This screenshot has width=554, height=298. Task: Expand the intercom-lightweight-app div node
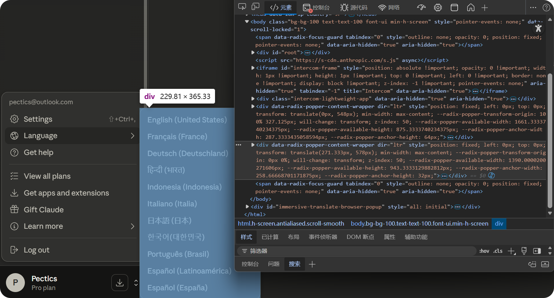click(x=253, y=99)
